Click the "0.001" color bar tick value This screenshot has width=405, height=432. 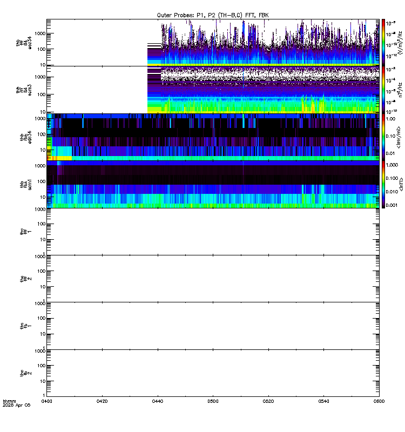click(392, 205)
